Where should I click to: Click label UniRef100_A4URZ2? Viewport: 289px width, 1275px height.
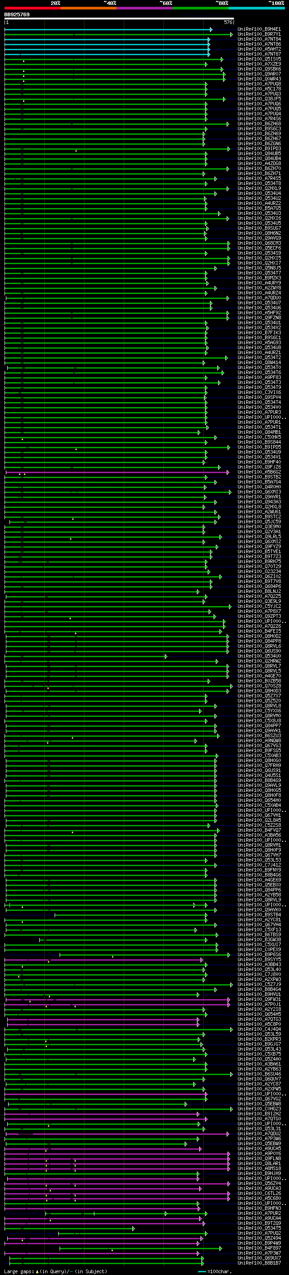(259, 204)
